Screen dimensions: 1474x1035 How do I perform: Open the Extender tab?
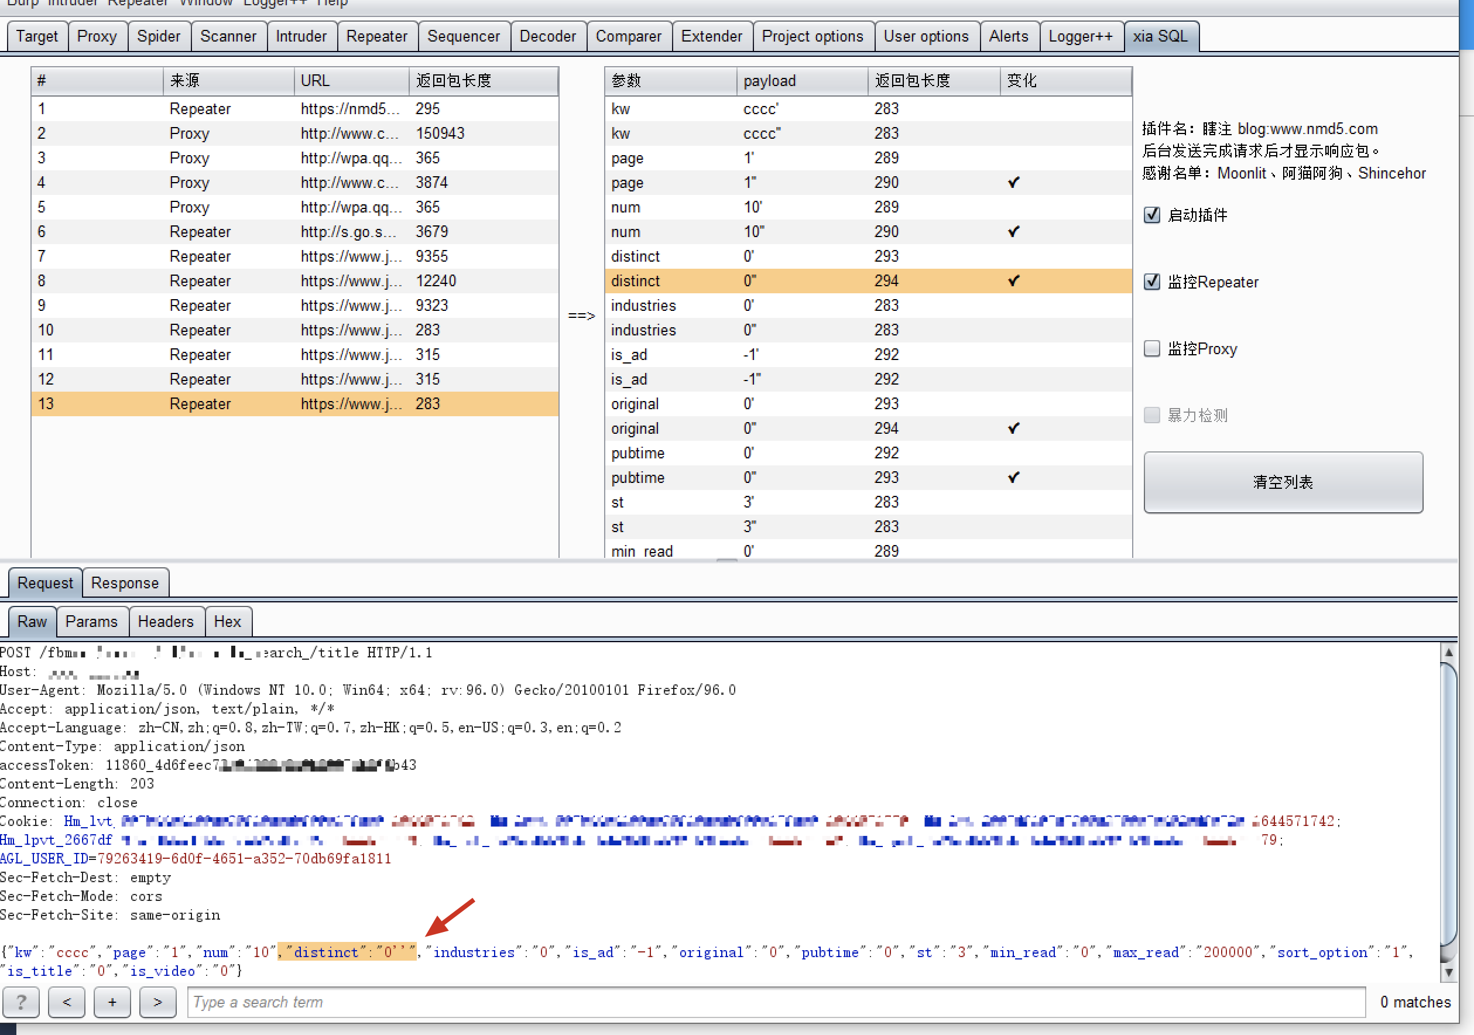[x=711, y=37]
